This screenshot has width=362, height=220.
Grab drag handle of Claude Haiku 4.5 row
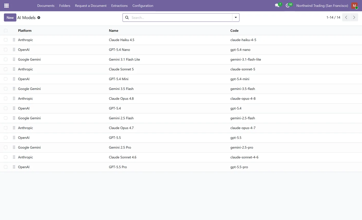pyautogui.click(x=14, y=40)
